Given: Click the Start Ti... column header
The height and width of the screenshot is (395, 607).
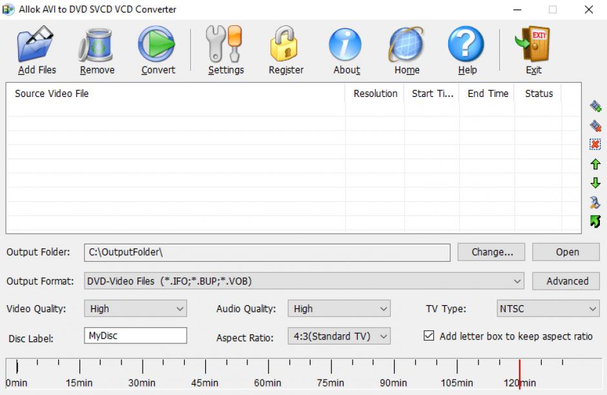Looking at the screenshot, I should coord(432,94).
